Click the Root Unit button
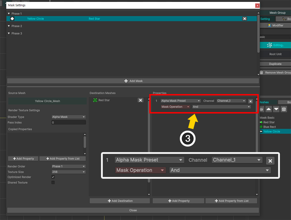Screen dimensions: 291x220 pos(275,54)
